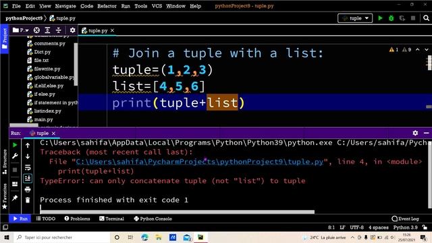Image resolution: width=432 pixels, height=243 pixels.
Task: Collapse all items in project tree
Action: pyautogui.click(x=59, y=30)
